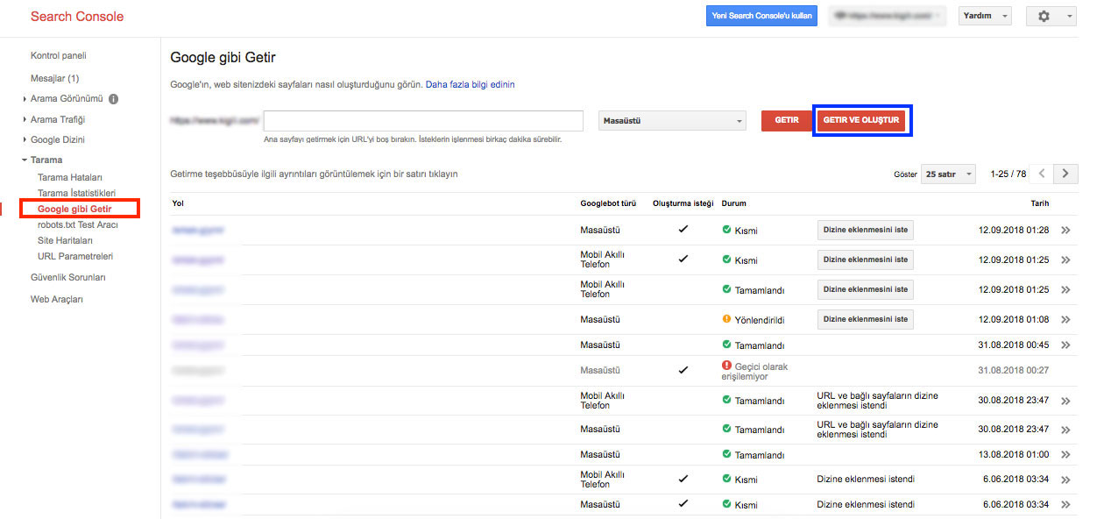
Task: Open Site Haritaları menu item
Action: coord(65,240)
